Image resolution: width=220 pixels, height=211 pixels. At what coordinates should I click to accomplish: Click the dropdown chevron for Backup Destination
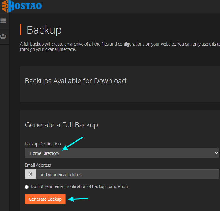tap(216, 153)
